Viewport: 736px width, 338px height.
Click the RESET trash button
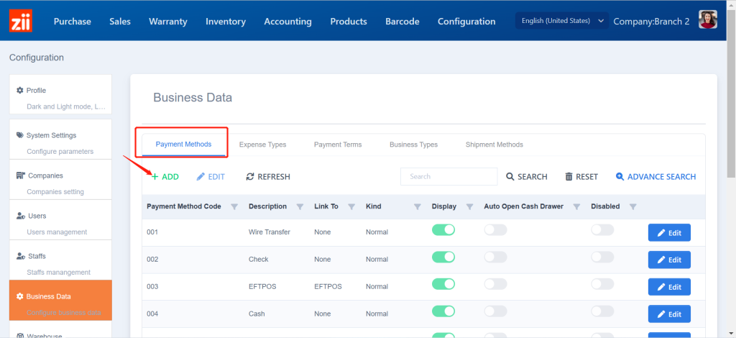click(581, 176)
